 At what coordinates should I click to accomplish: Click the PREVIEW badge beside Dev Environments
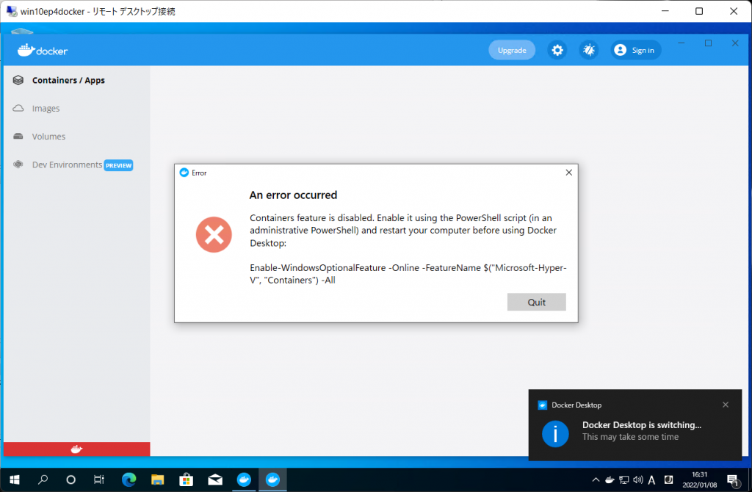[x=118, y=165]
